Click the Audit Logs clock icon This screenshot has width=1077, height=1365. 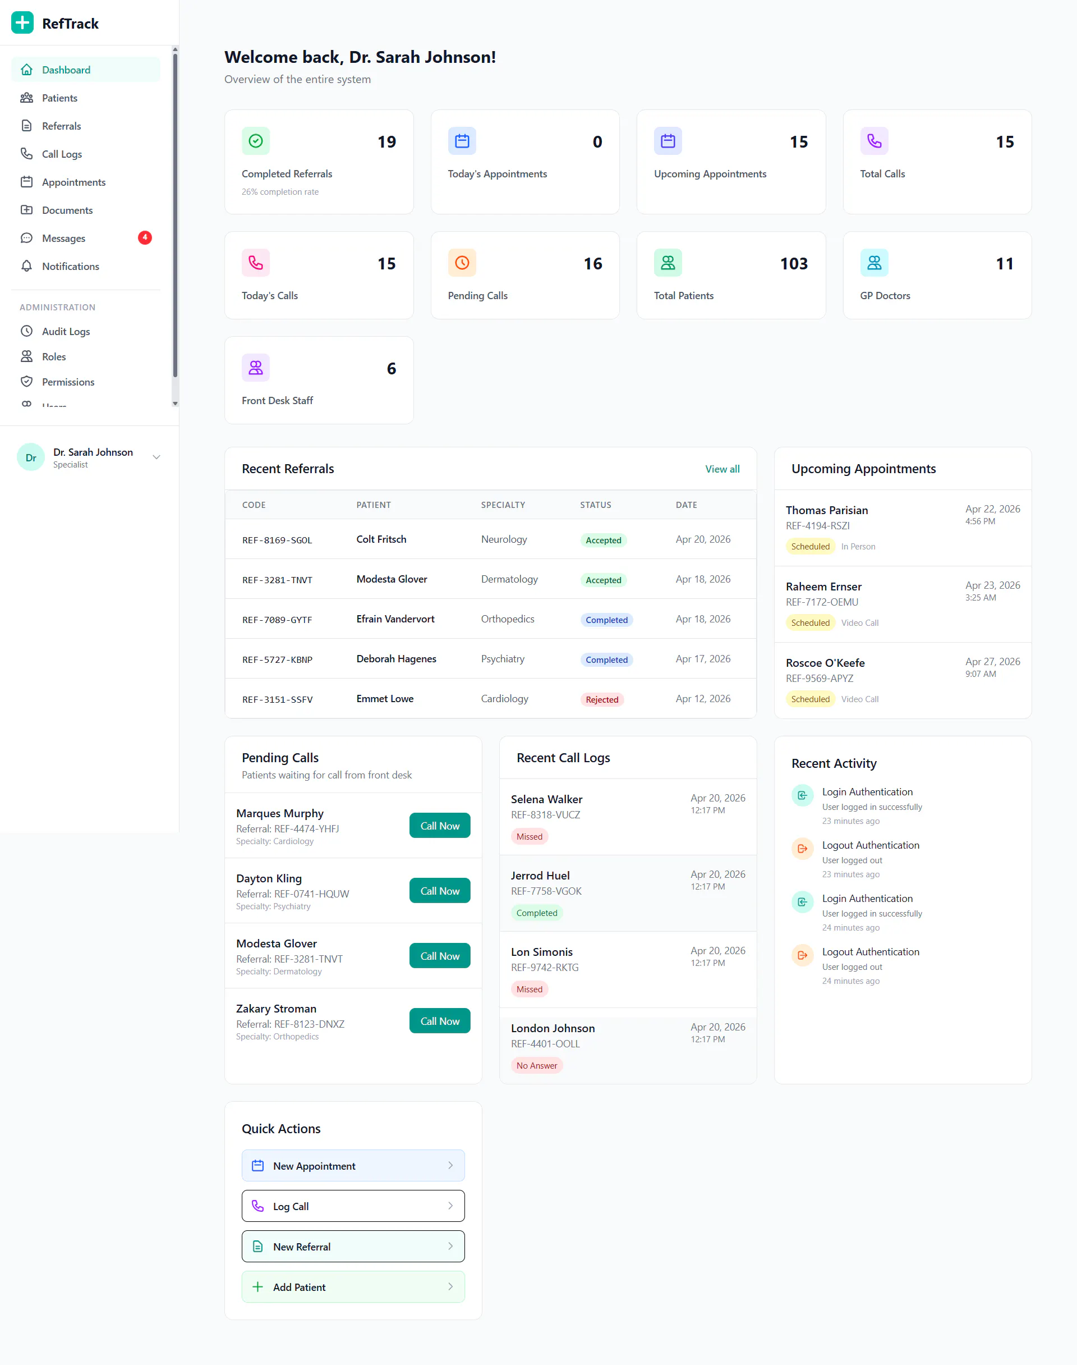coord(26,331)
